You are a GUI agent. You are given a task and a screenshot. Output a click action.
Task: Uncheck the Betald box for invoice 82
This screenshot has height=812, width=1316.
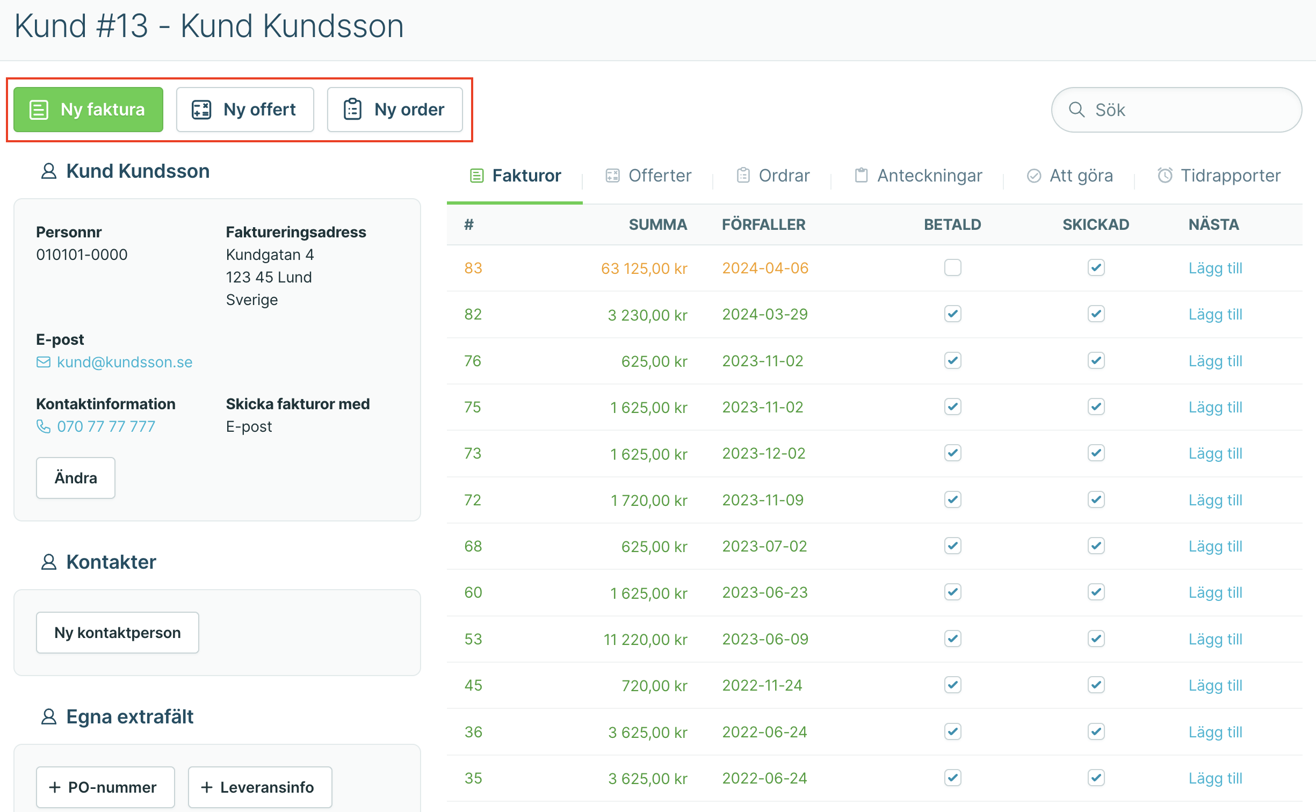(x=952, y=314)
